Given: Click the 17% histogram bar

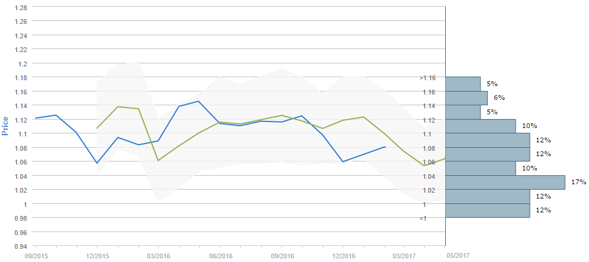Looking at the screenshot, I should [505, 182].
